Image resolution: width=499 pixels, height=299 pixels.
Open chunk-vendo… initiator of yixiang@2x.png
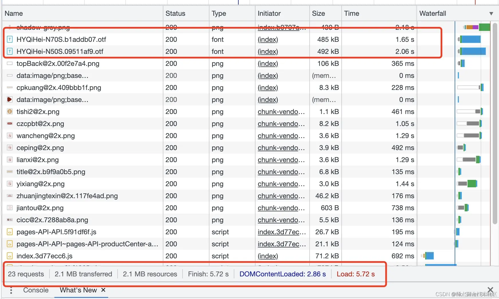[281, 184]
